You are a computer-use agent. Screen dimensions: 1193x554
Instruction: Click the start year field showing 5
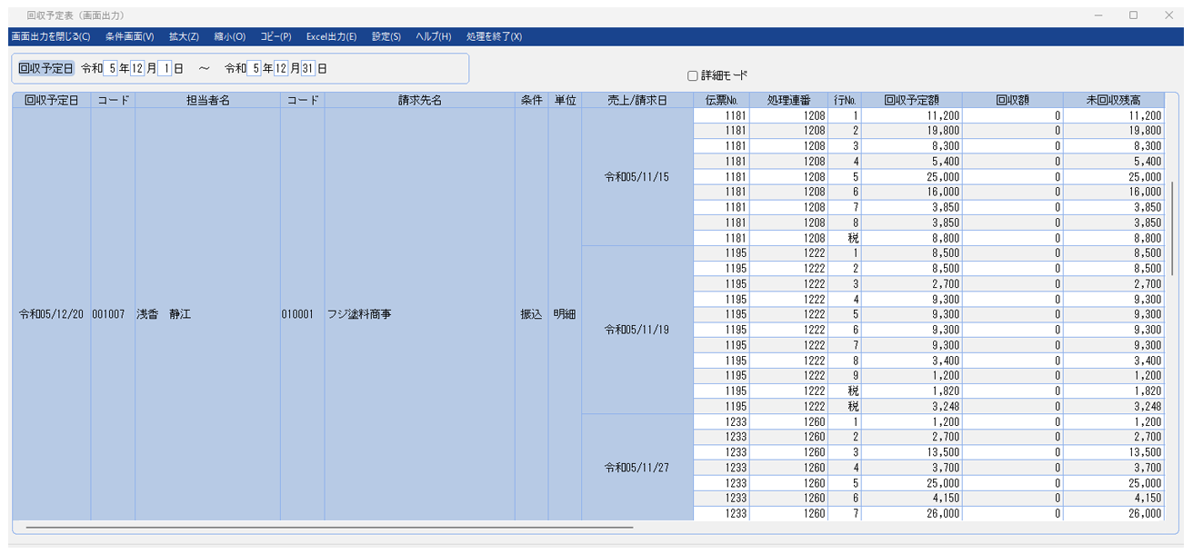tap(111, 68)
